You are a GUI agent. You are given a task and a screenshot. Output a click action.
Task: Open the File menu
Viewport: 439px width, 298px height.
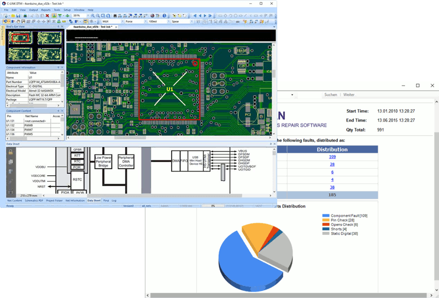[x=6, y=10]
